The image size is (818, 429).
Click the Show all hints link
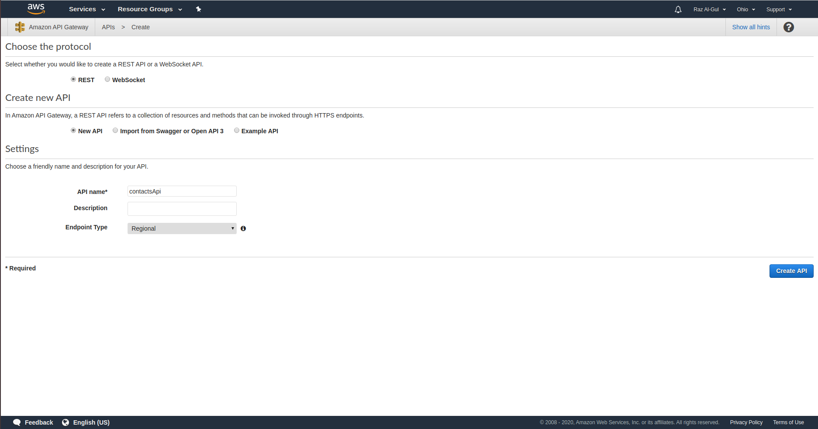[x=751, y=27]
